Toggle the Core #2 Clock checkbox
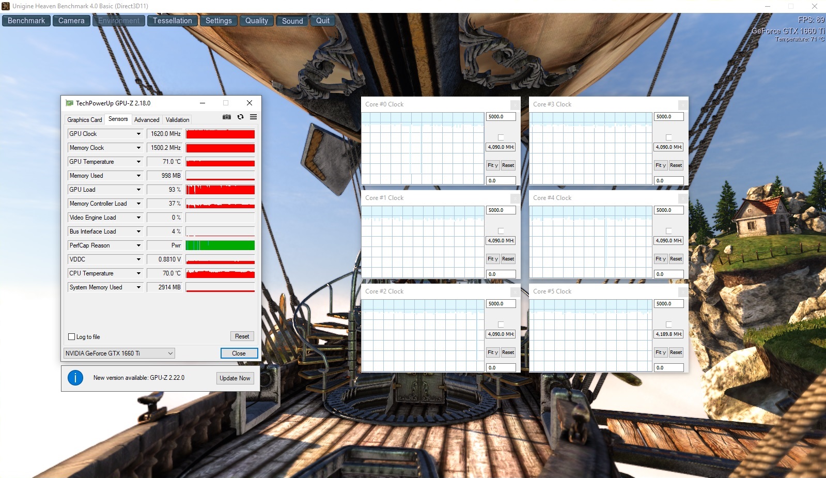This screenshot has width=826, height=478. coord(501,325)
